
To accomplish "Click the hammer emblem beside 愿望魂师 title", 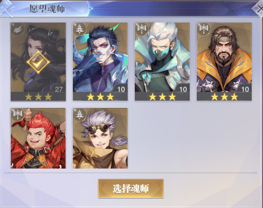I will pyautogui.click(x=7, y=8).
